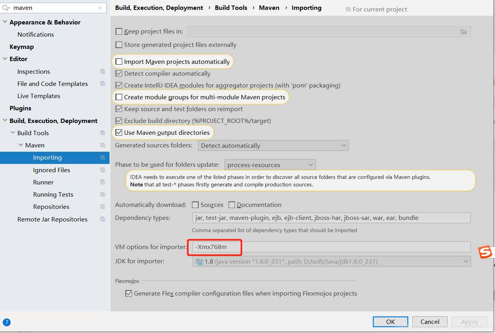Uncheck Exclude build directory option
Viewport: 495px width, 333px height.
119,121
